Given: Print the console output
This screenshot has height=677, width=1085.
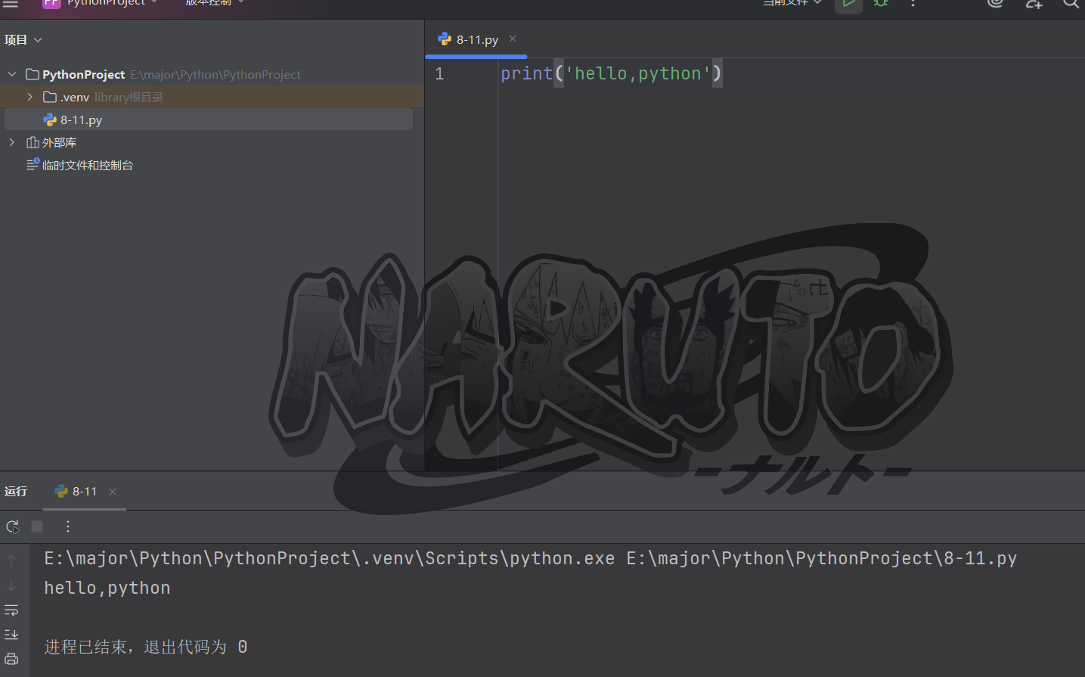Looking at the screenshot, I should [x=11, y=659].
